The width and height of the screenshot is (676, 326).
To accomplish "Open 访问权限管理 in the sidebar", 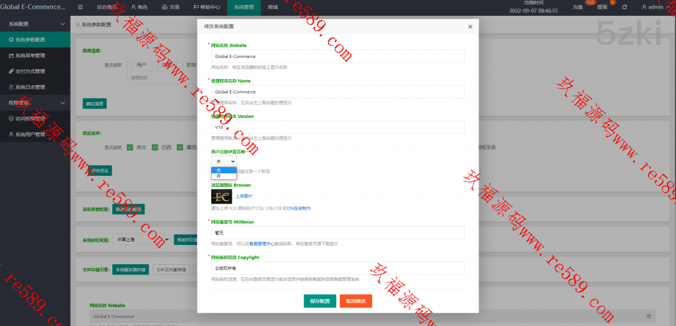I will (35, 119).
